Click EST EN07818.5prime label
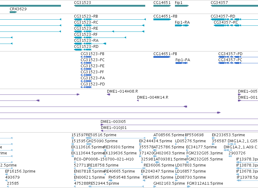Viewport: 258px width, 188px height. (x=89, y=171)
